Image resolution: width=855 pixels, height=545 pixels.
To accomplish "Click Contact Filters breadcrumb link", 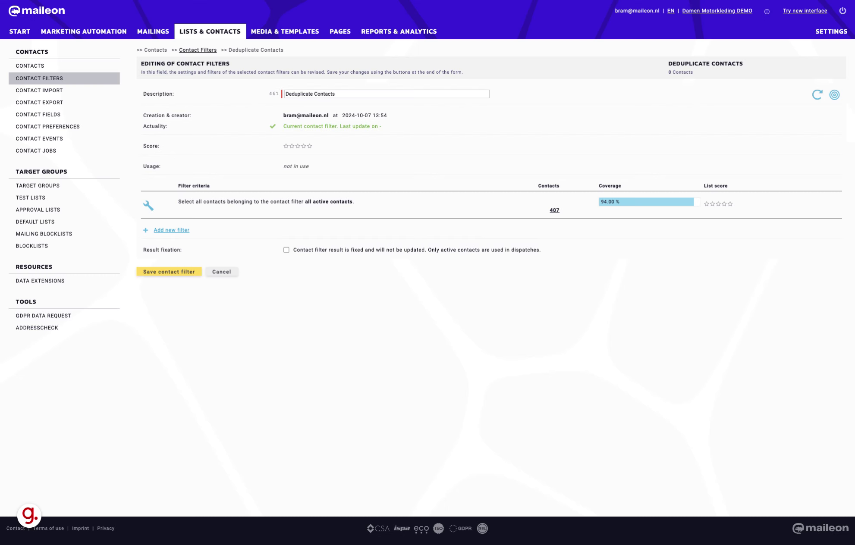I will (x=198, y=50).
